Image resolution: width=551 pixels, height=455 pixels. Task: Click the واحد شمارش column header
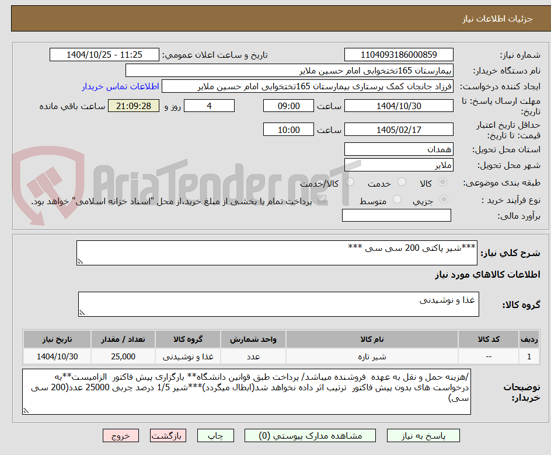(253, 339)
